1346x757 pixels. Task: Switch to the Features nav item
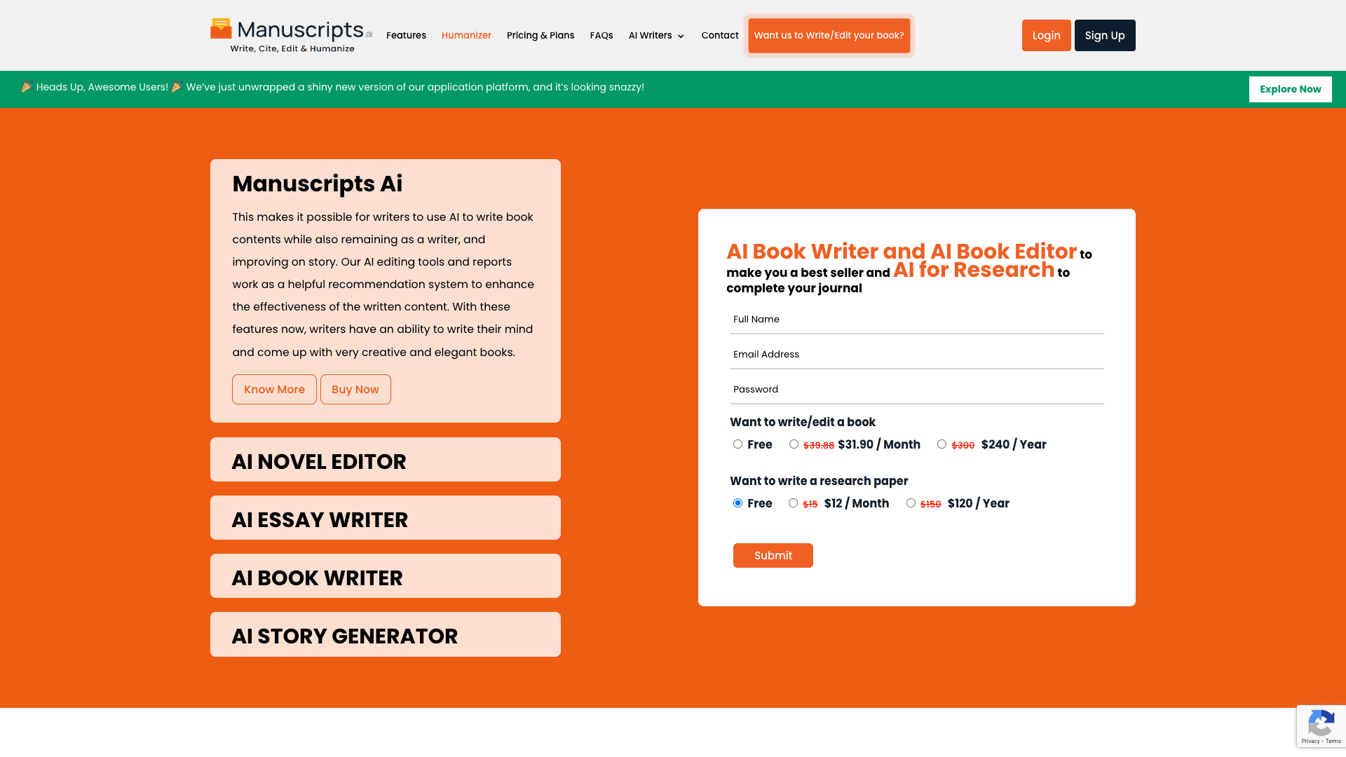click(406, 35)
